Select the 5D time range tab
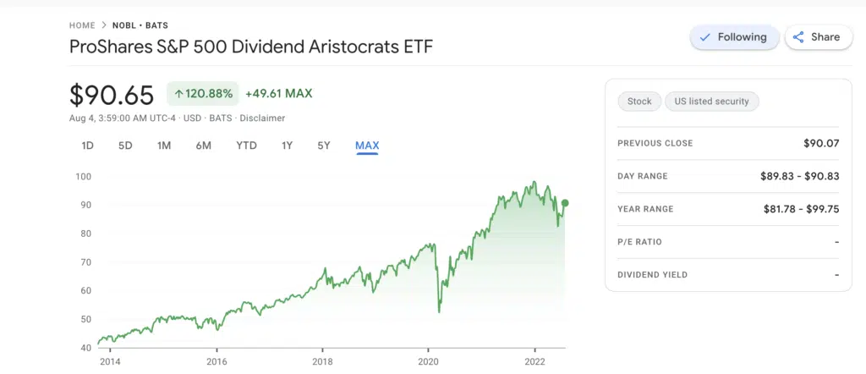 coord(125,146)
